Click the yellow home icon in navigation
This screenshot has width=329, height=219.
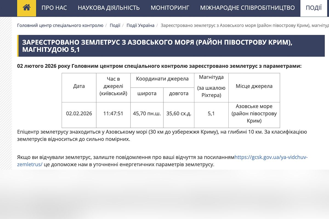click(26, 8)
